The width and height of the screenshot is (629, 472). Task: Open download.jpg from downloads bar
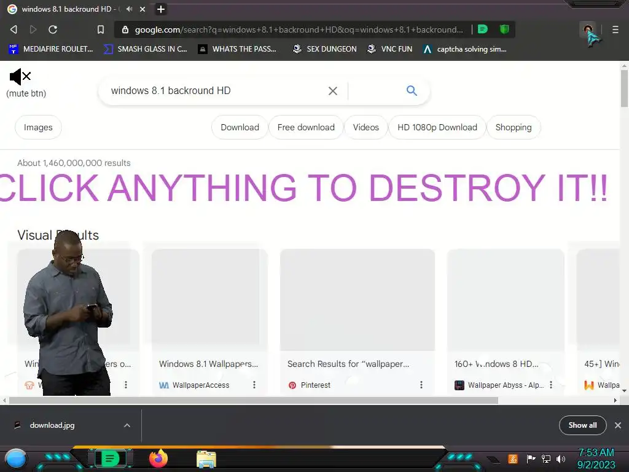52,425
